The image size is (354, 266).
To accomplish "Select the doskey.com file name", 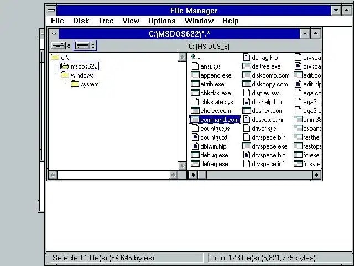I will pyautogui.click(x=268, y=111).
